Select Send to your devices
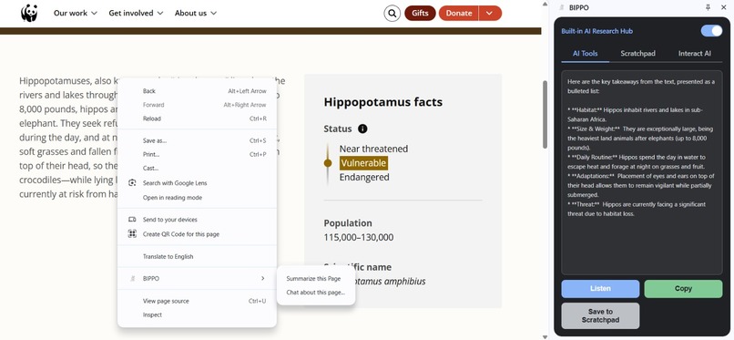 (x=197, y=220)
